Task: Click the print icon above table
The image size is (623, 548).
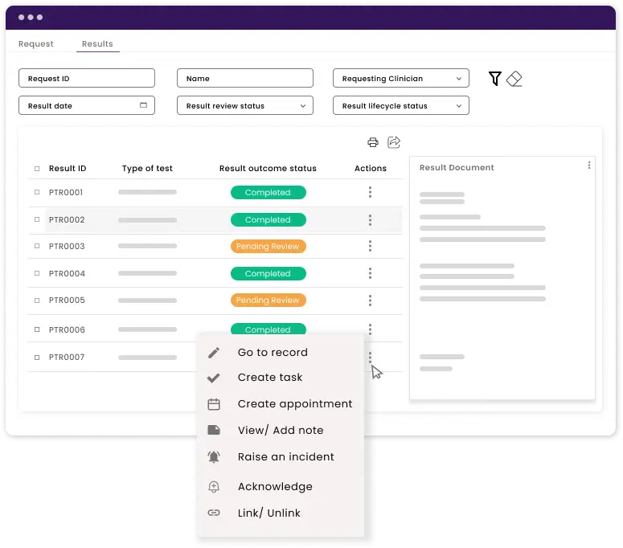Action: click(x=372, y=142)
